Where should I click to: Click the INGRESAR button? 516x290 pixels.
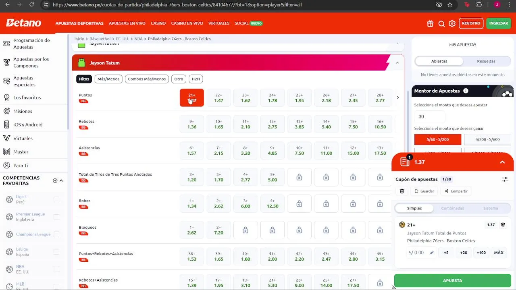pos(499,23)
